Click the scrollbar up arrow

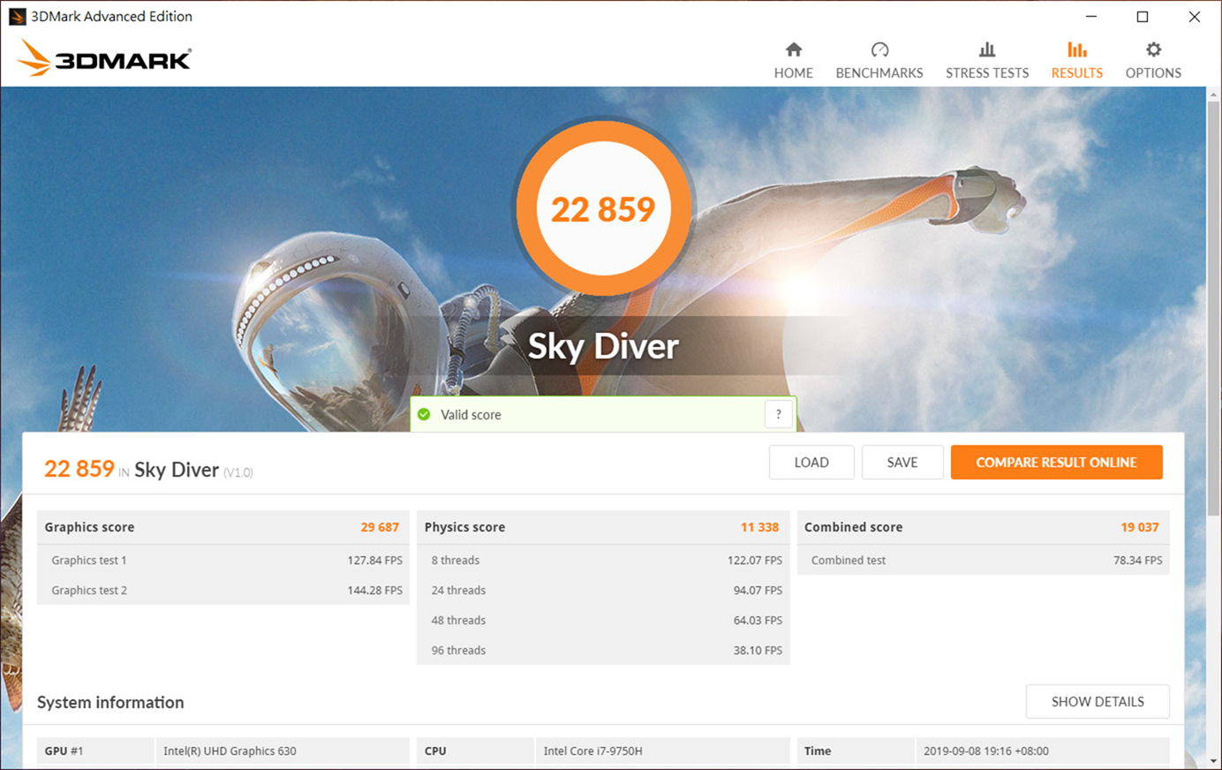pyautogui.click(x=1214, y=94)
